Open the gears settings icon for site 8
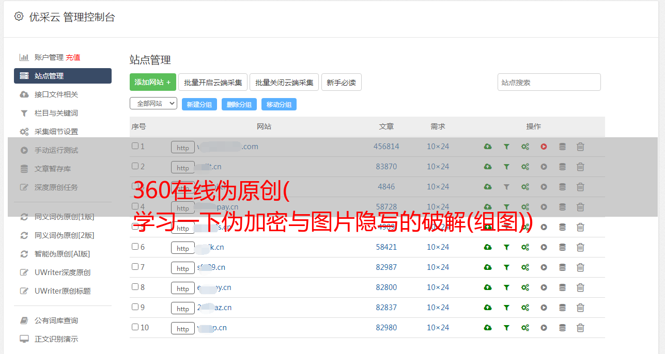The height and width of the screenshot is (354, 665). coord(525,287)
